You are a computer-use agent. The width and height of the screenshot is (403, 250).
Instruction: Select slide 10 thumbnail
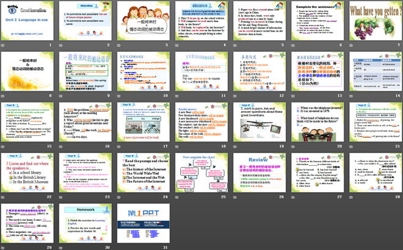pos(143,71)
